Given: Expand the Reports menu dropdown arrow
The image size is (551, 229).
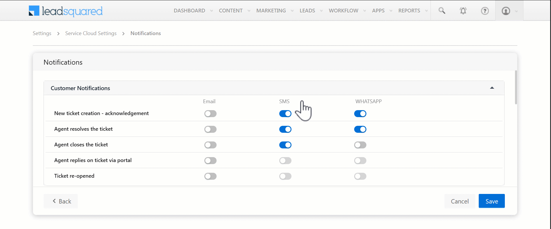Looking at the screenshot, I should [x=426, y=11].
